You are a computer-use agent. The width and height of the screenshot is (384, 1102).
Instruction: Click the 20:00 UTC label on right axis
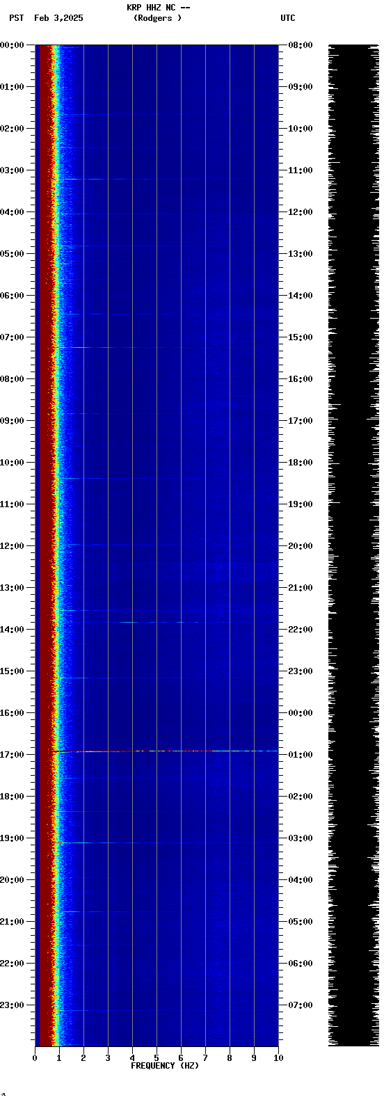pos(300,546)
